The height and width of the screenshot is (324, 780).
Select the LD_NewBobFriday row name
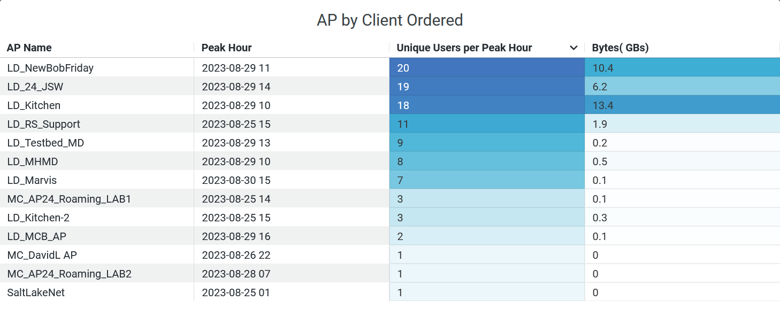(50, 68)
